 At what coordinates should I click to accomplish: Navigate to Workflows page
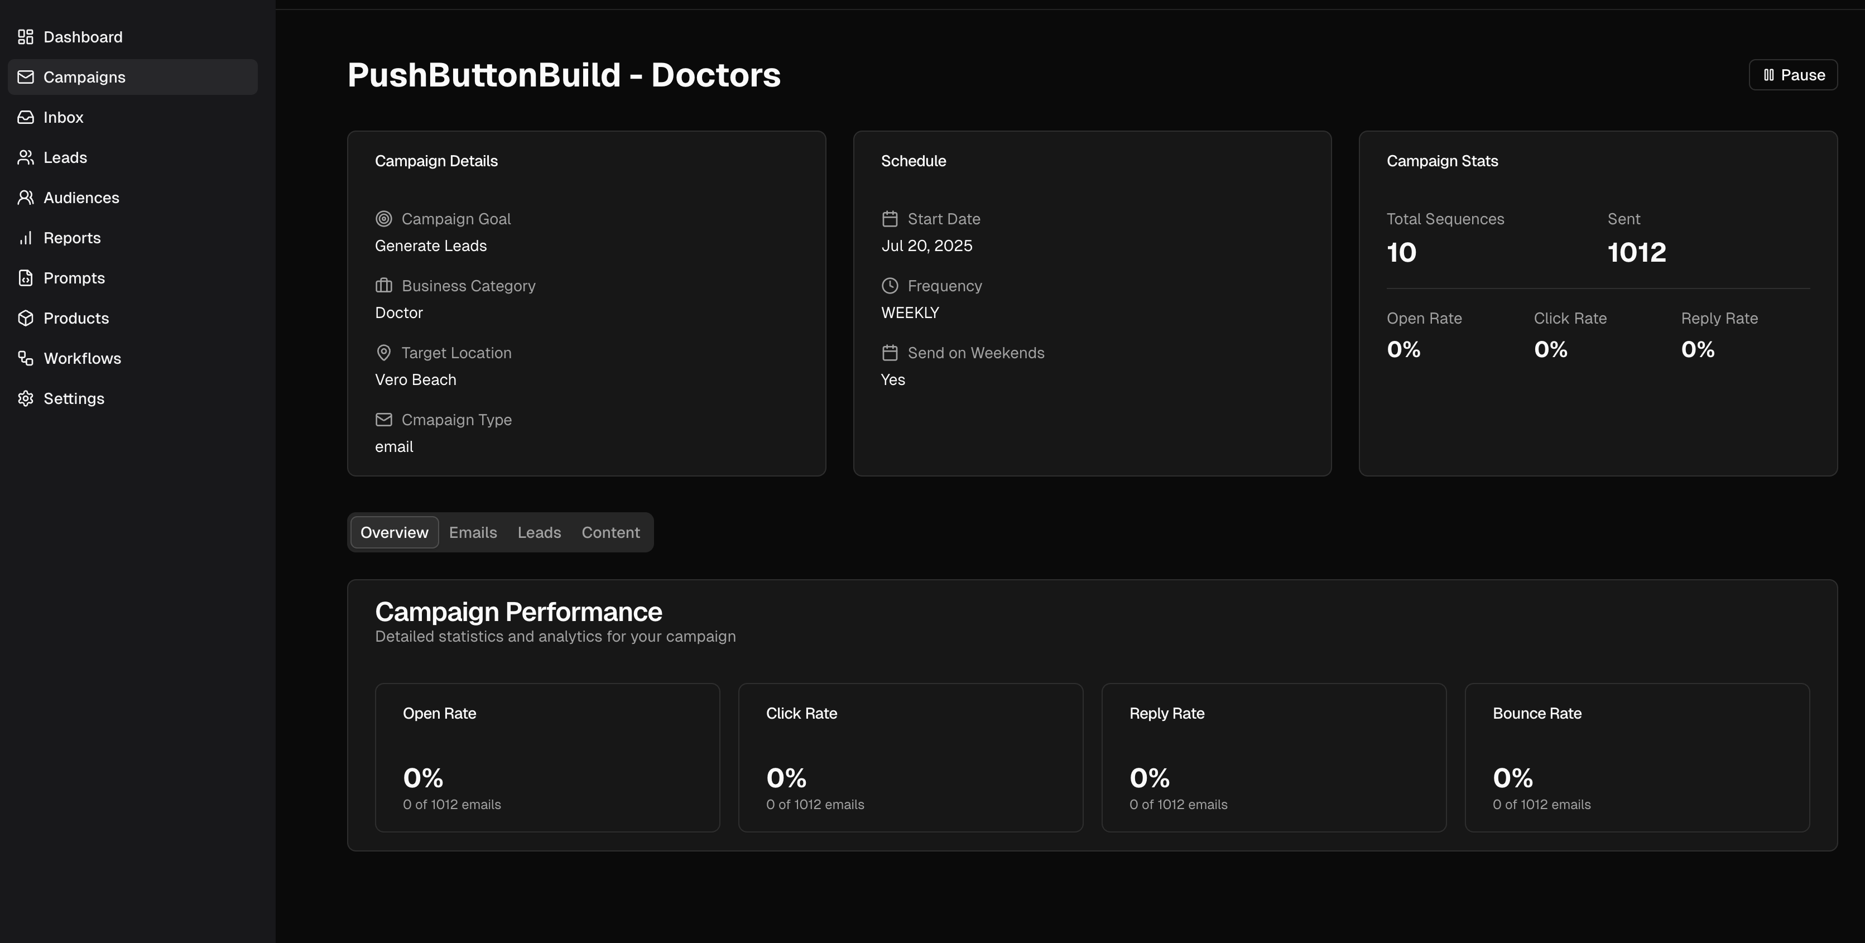(x=132, y=358)
